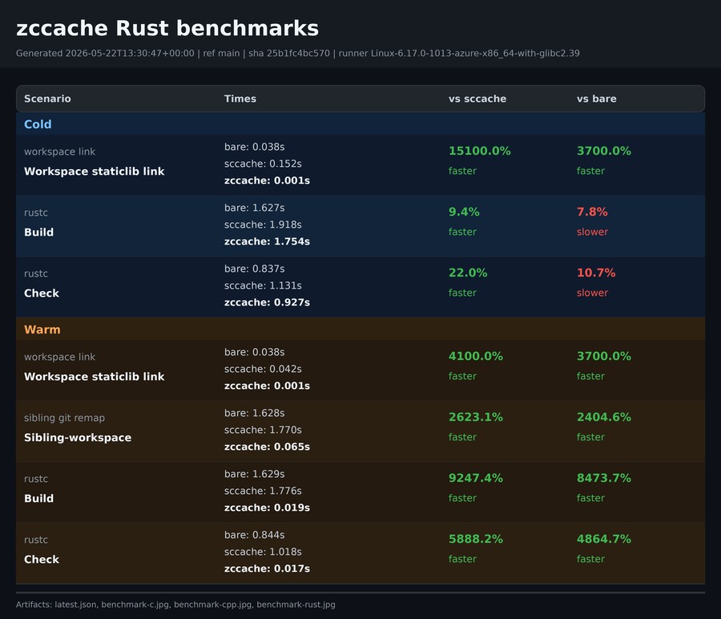Click the "zccache Rust benchmarks" title
Viewport: 721px width, 619px height.
(x=167, y=28)
